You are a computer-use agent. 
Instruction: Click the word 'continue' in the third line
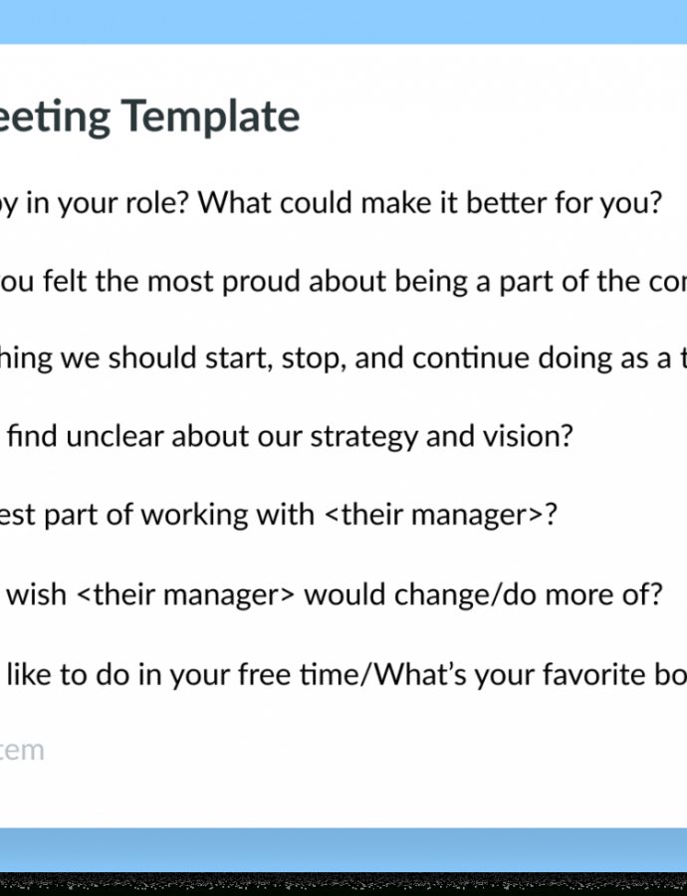pyautogui.click(x=471, y=358)
